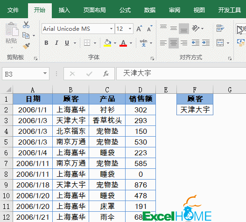Click the Increase Indent icon

(x=206, y=42)
